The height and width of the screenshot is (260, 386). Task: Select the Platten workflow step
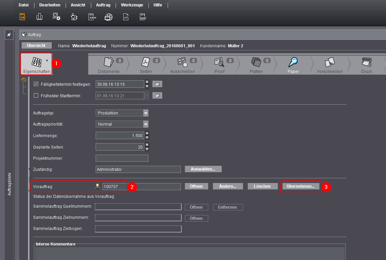tap(256, 65)
